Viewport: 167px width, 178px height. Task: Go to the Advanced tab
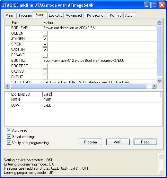tap(74, 15)
